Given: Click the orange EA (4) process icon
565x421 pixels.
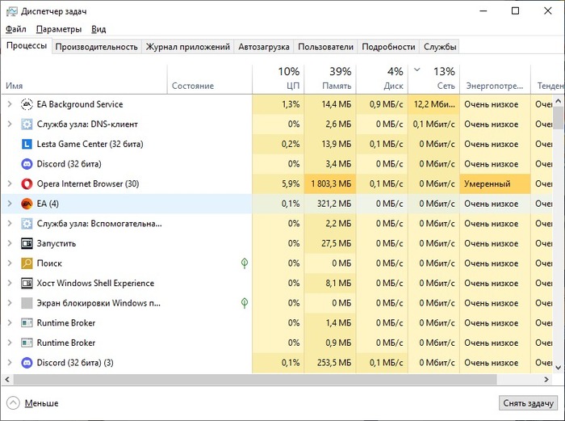Looking at the screenshot, I should 27,204.
